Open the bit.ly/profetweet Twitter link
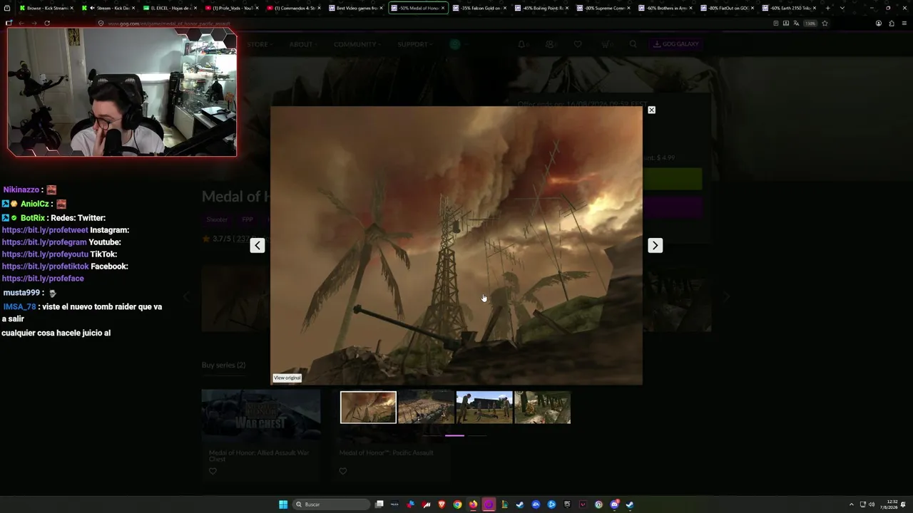Image resolution: width=913 pixels, height=513 pixels. pyautogui.click(x=45, y=230)
